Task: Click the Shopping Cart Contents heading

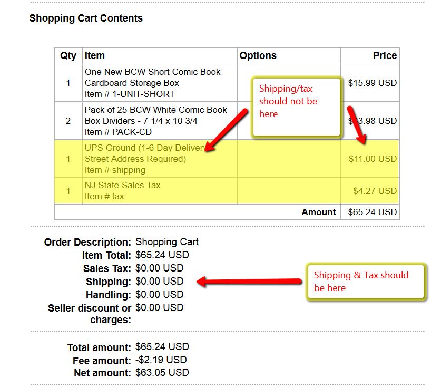Action: (x=86, y=18)
